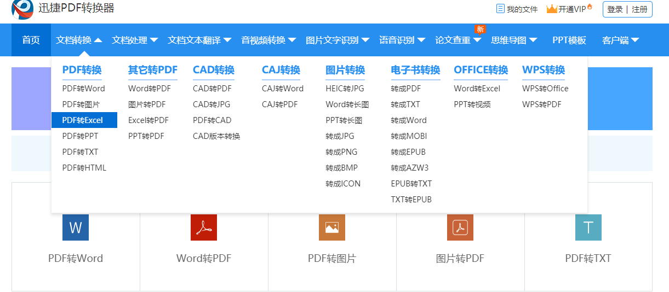Choose 转成ICON under 图片转换

tap(343, 184)
